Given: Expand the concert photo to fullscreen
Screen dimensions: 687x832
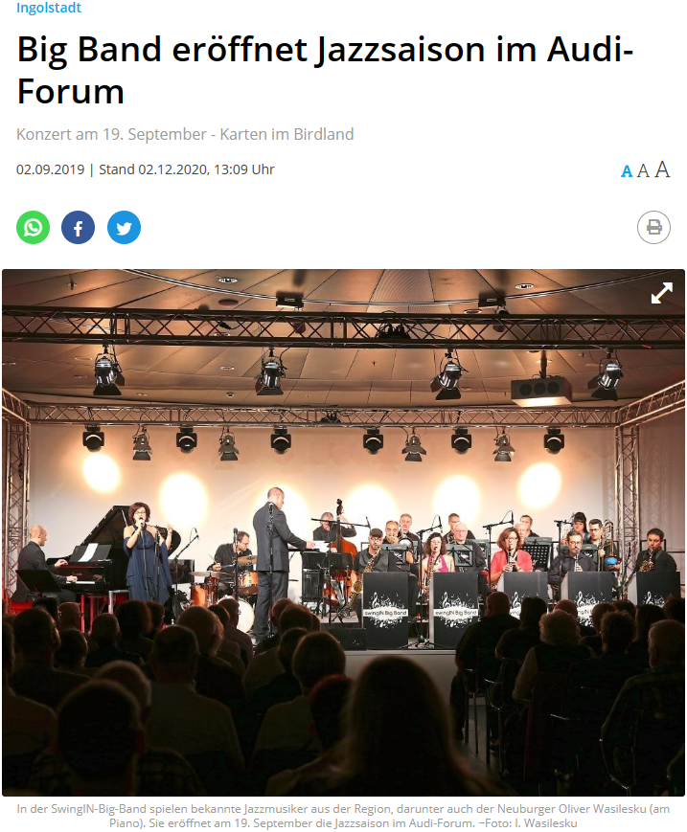Looking at the screenshot, I should coord(661,293).
